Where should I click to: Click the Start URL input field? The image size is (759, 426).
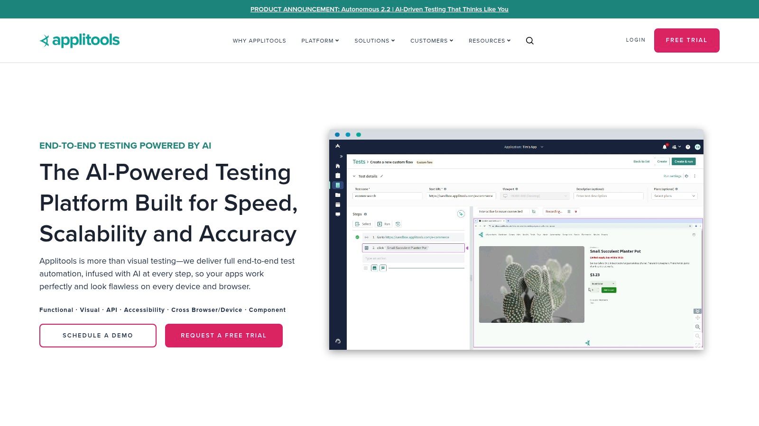[x=461, y=196]
